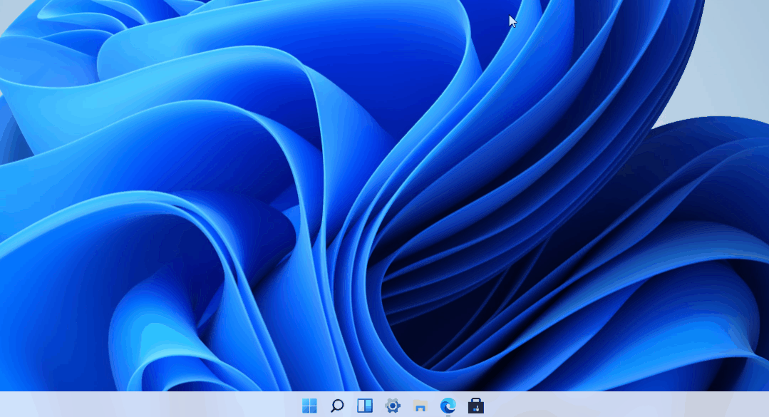769x417 pixels.
Task: Launch Settings gear from taskbar
Action: coord(393,406)
